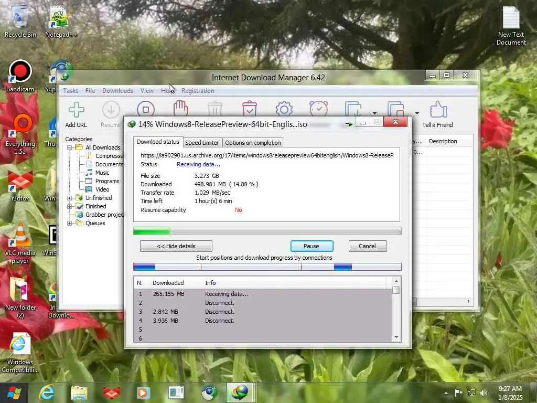Image resolution: width=537 pixels, height=403 pixels.
Task: Click the IDM taskbar button
Action: click(x=239, y=393)
